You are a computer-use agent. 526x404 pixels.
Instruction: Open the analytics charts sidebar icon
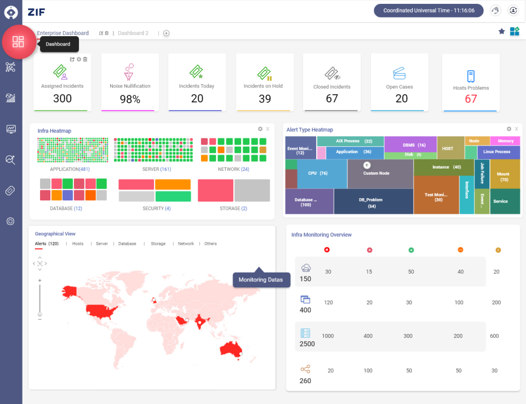pyautogui.click(x=10, y=98)
